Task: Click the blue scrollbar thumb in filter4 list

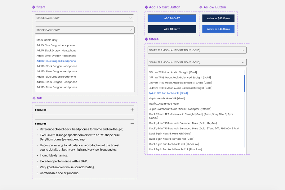Action: pos(245,83)
